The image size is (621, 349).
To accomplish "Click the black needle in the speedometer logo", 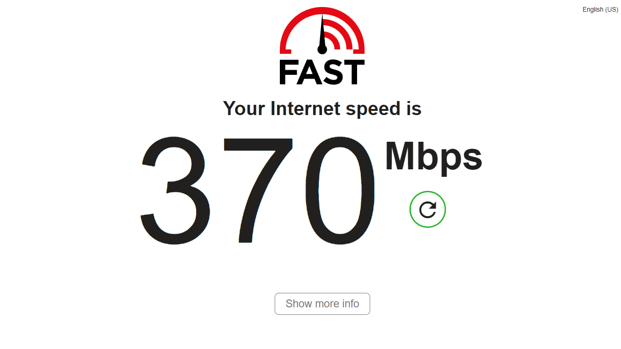I will (322, 32).
